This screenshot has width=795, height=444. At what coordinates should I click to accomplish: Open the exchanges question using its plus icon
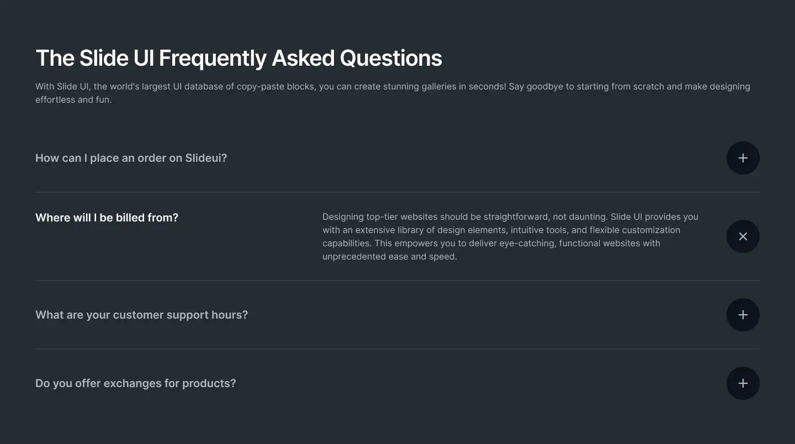point(743,383)
